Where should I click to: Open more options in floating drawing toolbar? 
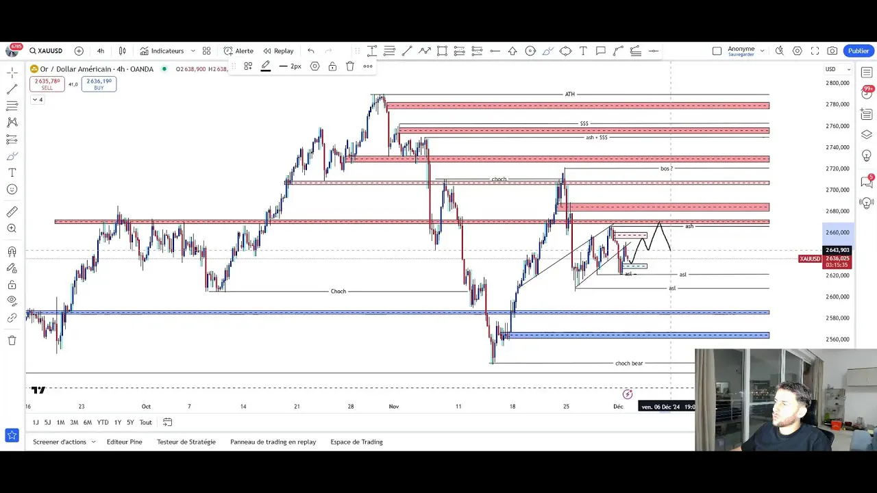tap(368, 66)
